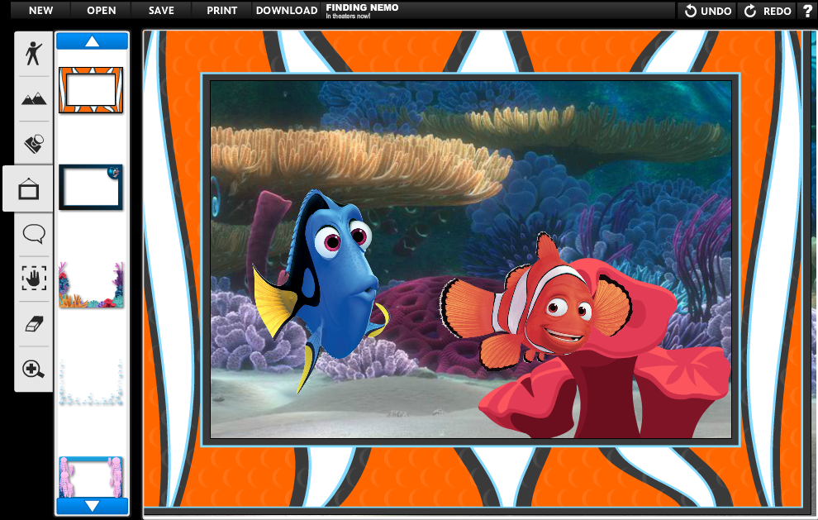Select the Dory blue fish sticker

click(x=321, y=291)
